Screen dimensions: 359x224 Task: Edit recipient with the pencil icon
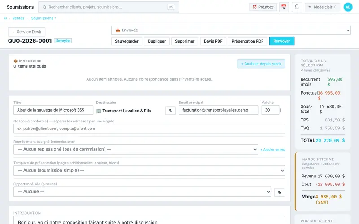[x=171, y=110]
